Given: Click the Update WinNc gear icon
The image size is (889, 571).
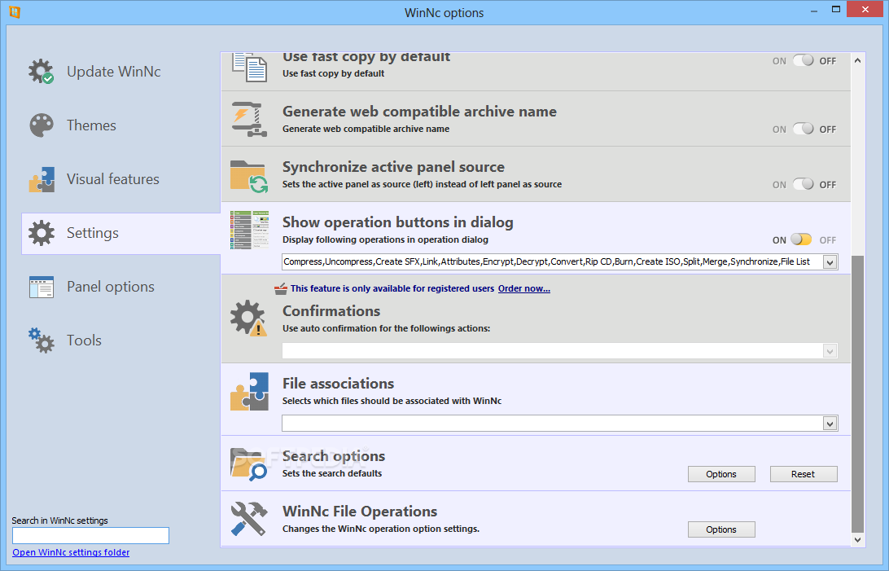Looking at the screenshot, I should tap(42, 72).
